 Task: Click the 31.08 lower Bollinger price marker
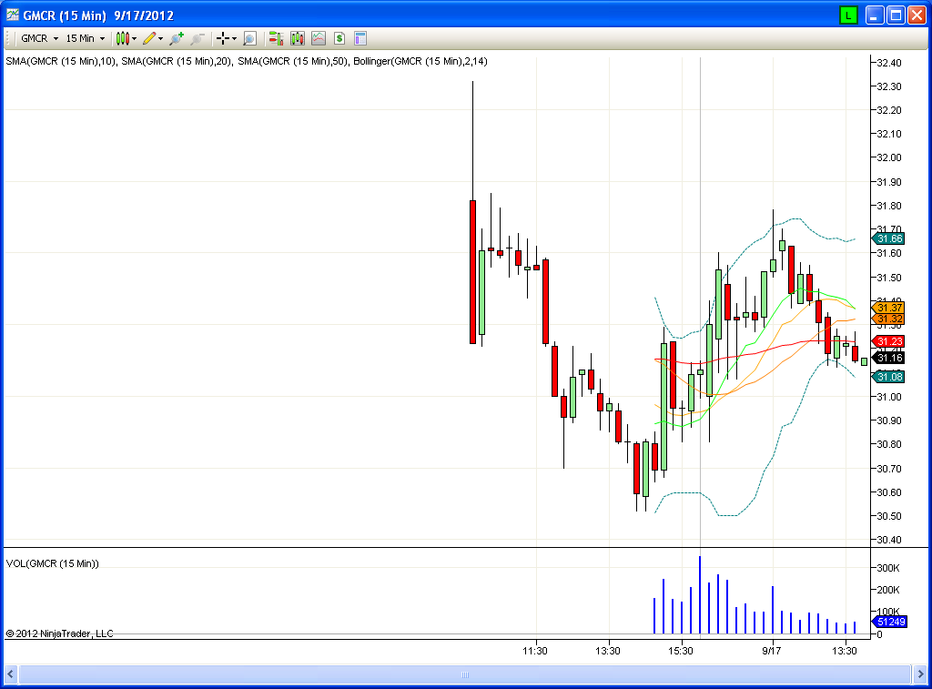coord(888,376)
